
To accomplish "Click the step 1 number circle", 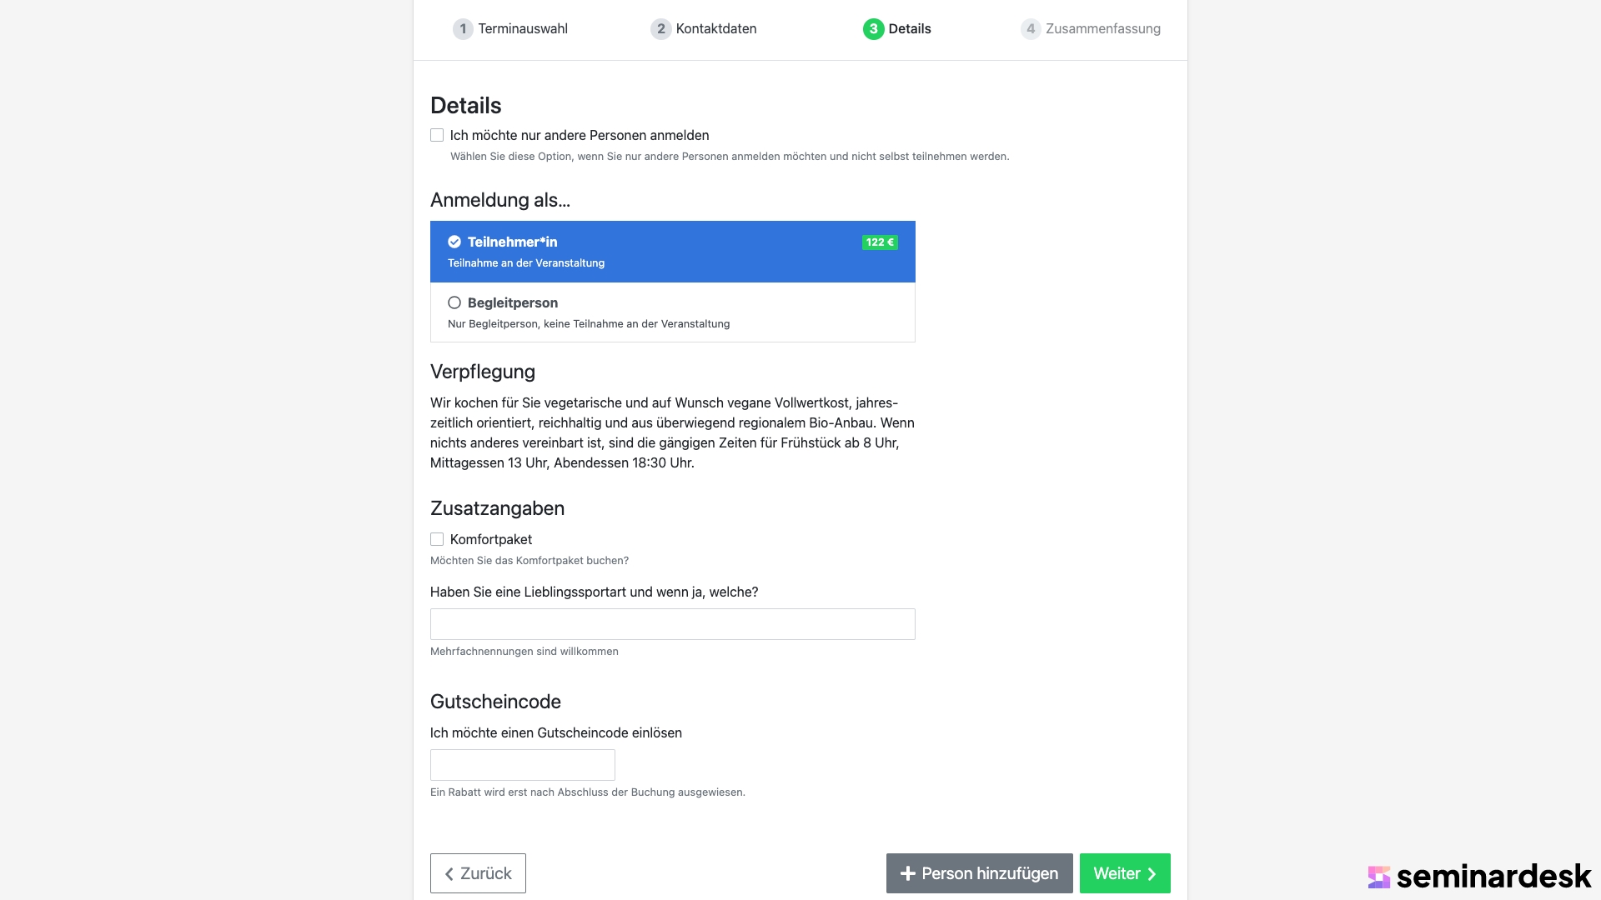I will (x=463, y=29).
